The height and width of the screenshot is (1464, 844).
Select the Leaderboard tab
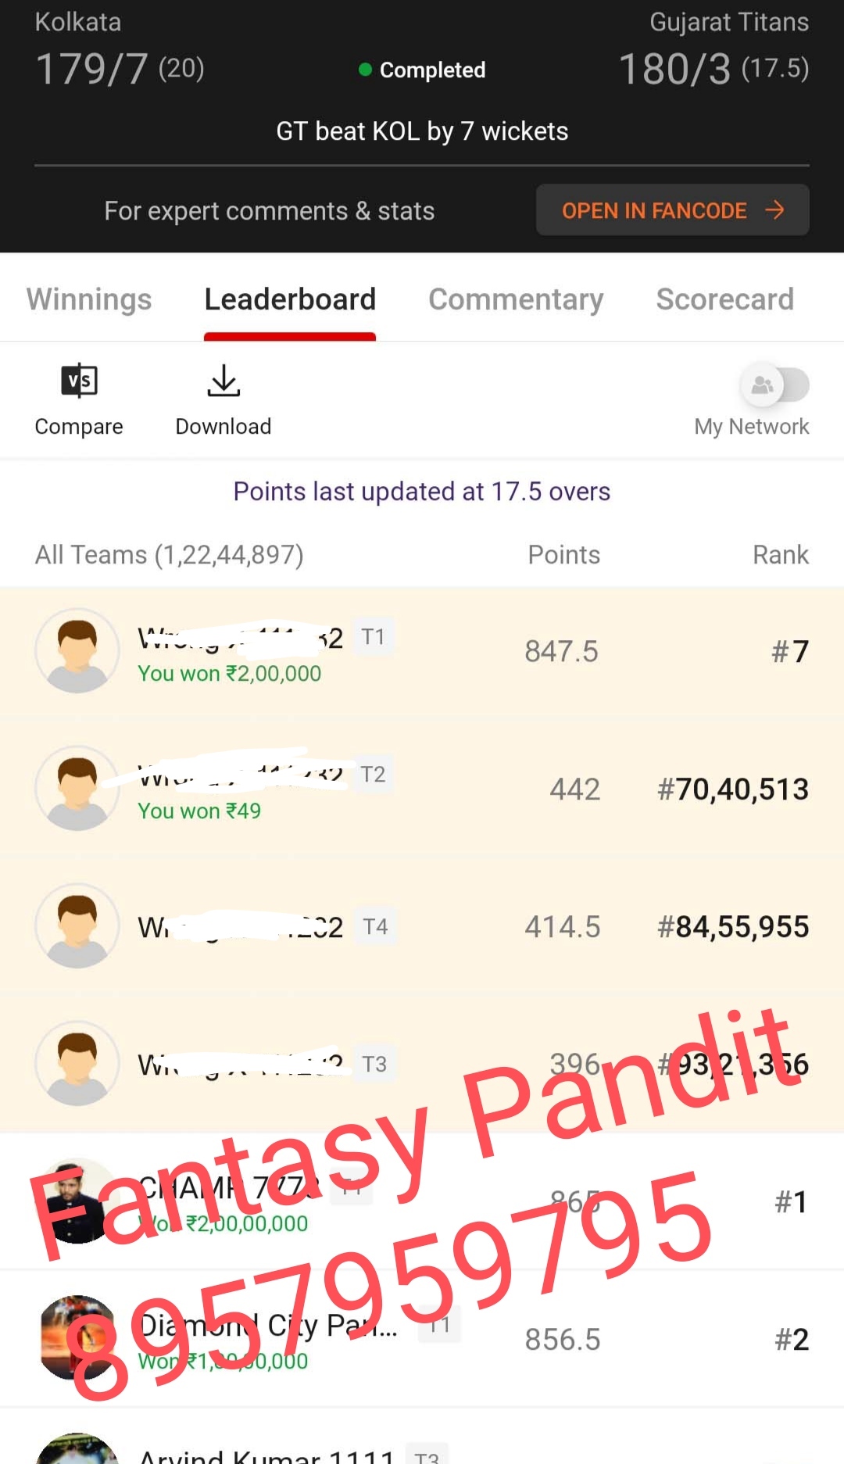(290, 299)
